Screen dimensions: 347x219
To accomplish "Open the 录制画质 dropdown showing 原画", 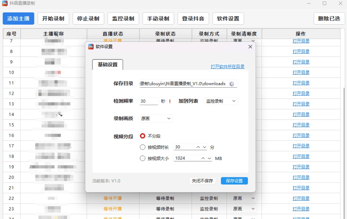I will tap(156, 119).
